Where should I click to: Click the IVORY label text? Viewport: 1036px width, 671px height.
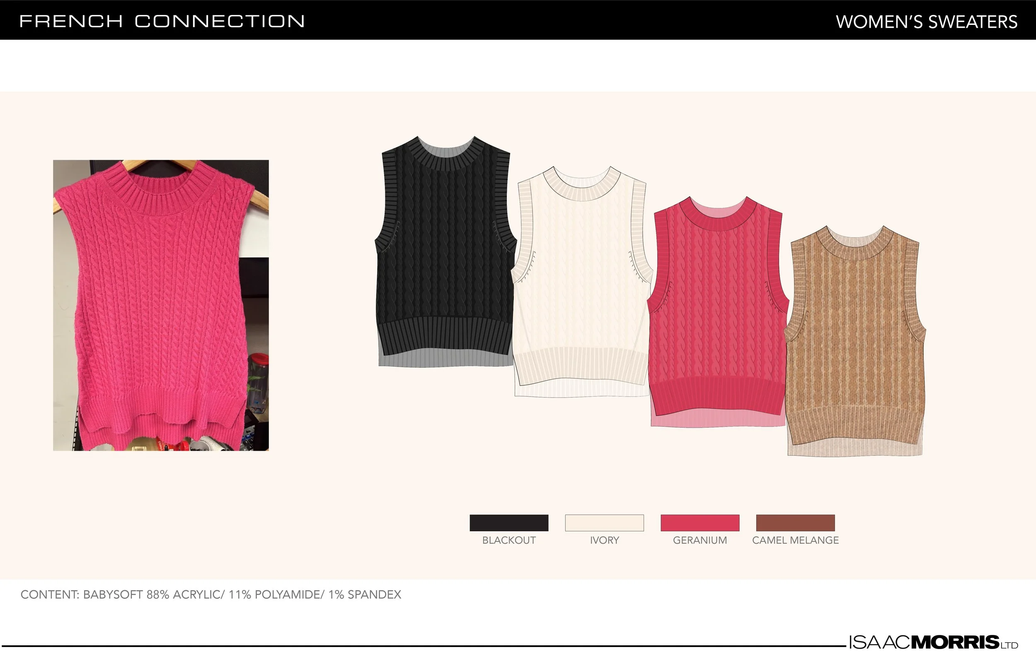(604, 540)
